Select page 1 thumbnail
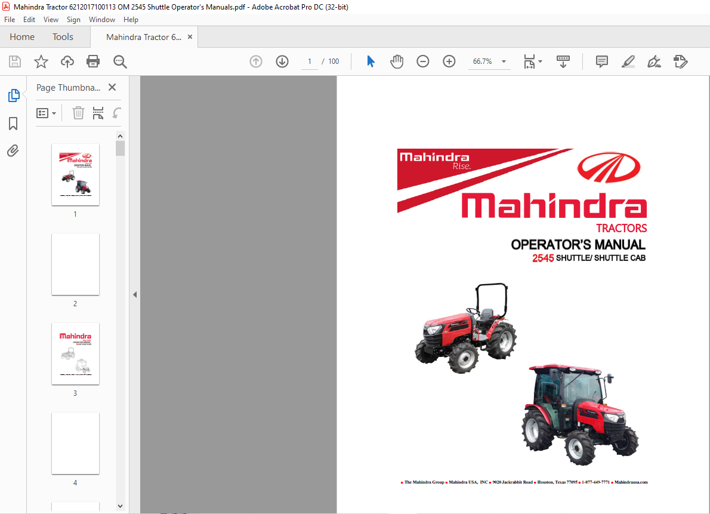The height and width of the screenshot is (514, 710). (x=75, y=174)
